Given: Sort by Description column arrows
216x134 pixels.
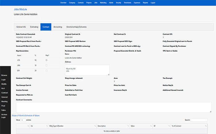Looking at the screenshot, I should coord(128,126).
